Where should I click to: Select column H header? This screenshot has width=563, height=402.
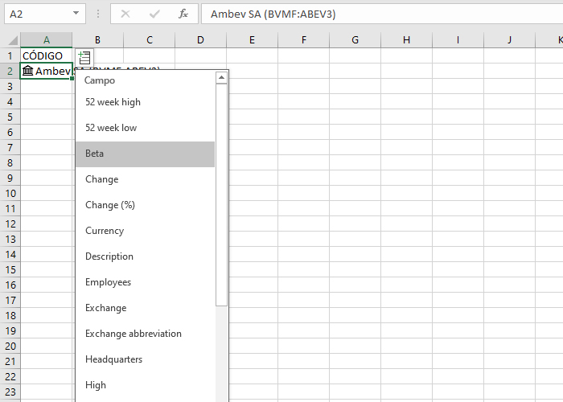[x=406, y=40]
